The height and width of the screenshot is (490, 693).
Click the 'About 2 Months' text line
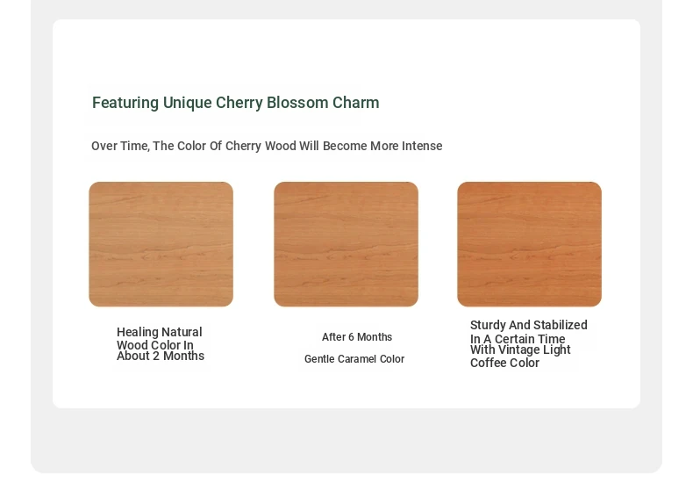pos(161,357)
